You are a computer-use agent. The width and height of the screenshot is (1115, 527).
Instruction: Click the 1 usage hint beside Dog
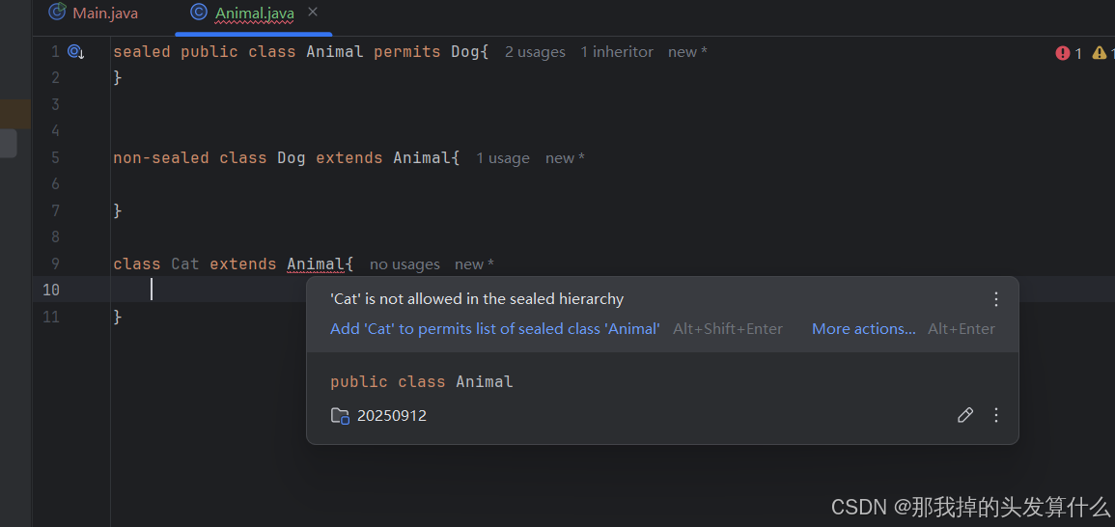pos(503,158)
